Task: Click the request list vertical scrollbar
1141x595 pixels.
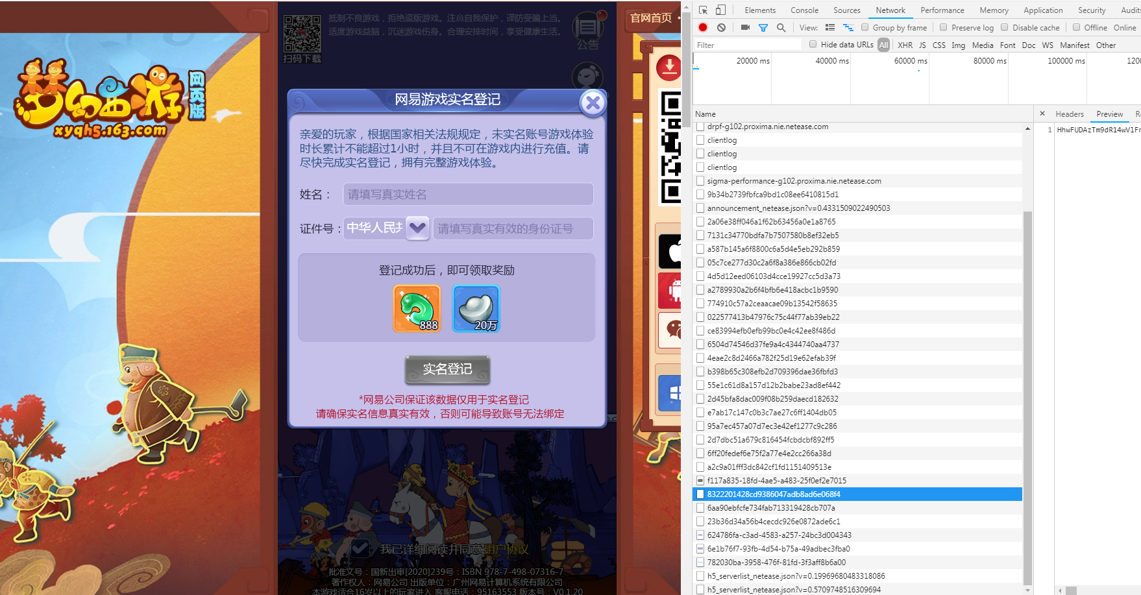Action: pos(1027,398)
